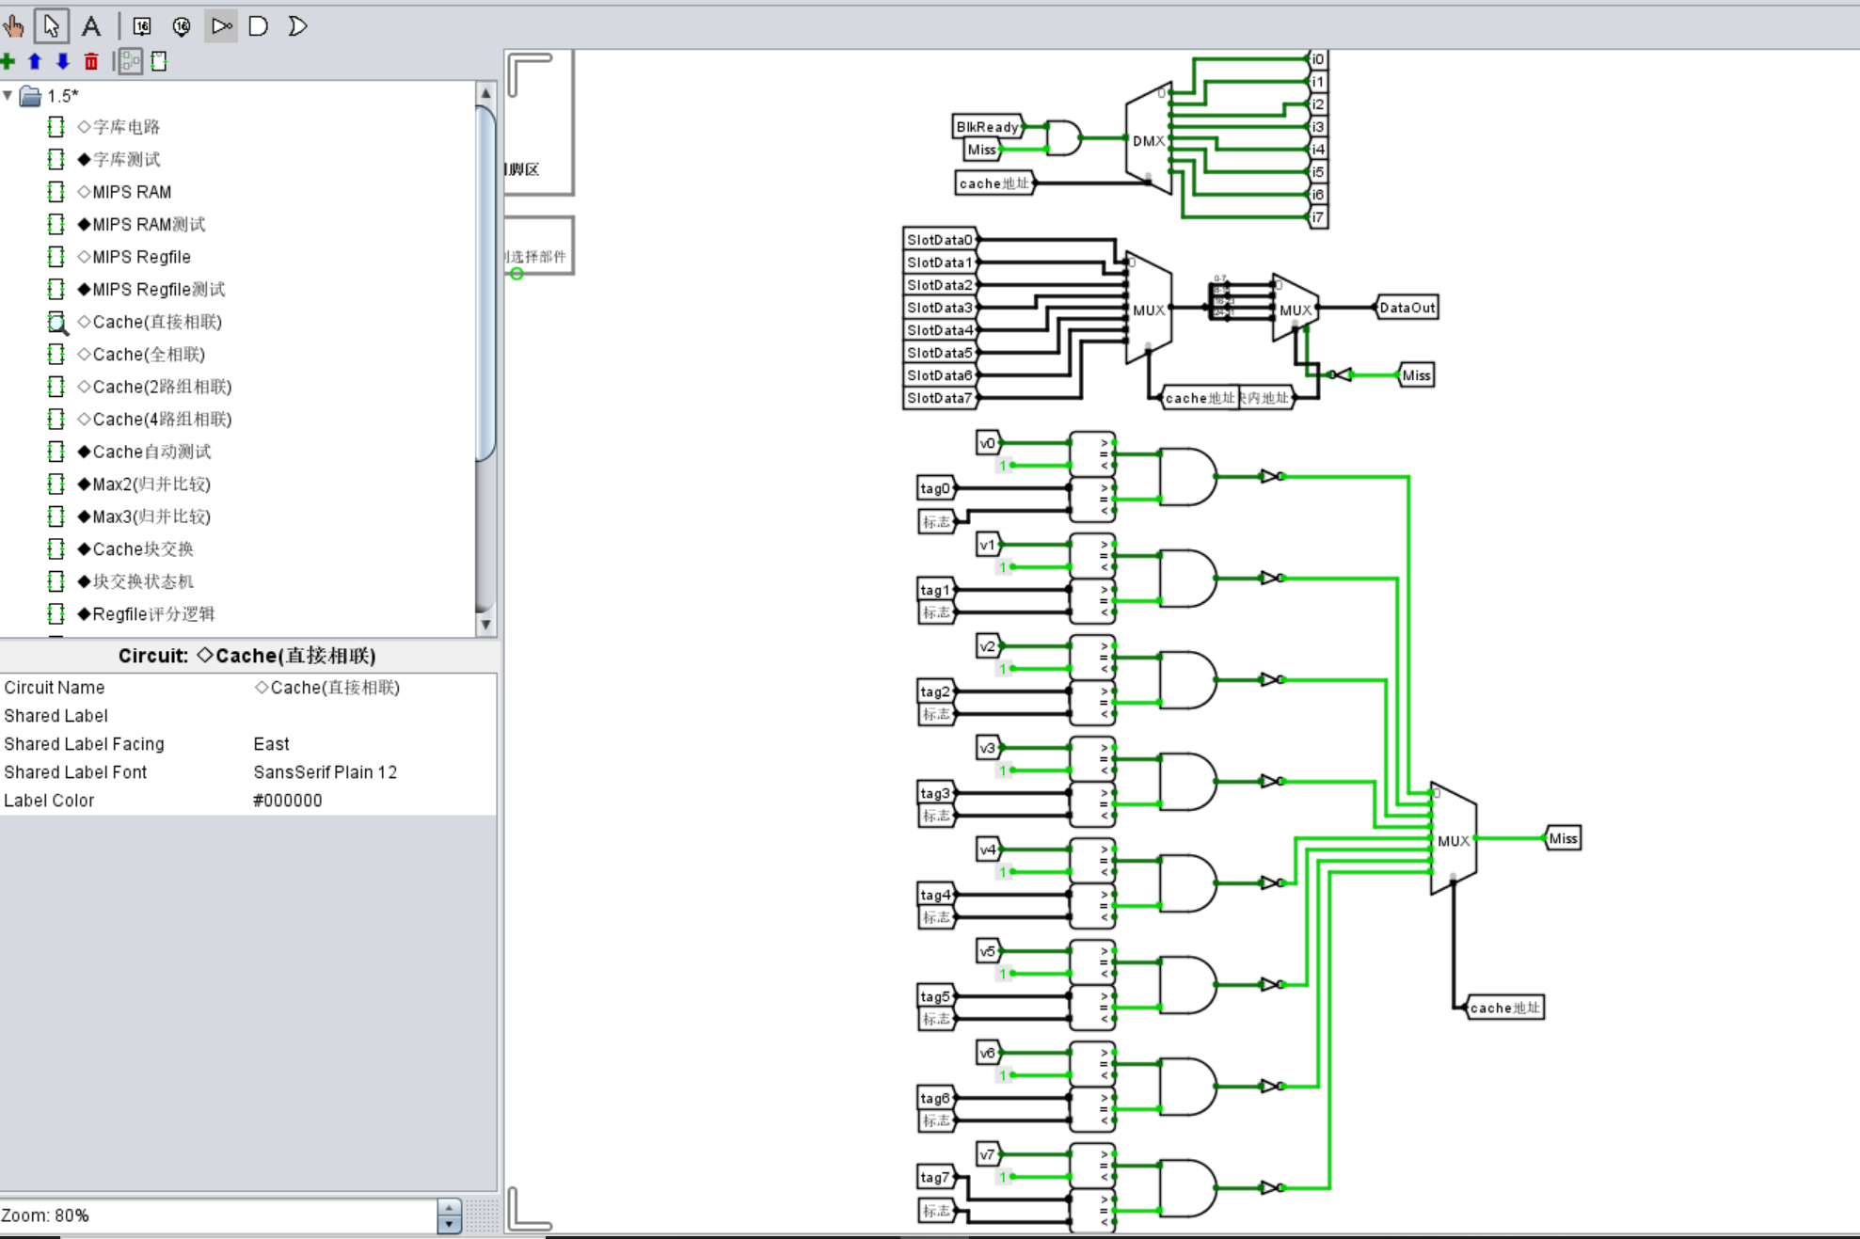
Task: Pick the input pin tool
Action: 142,25
